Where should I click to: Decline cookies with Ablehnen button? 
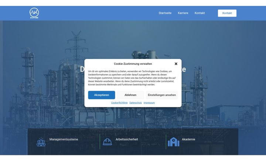pos(130,95)
